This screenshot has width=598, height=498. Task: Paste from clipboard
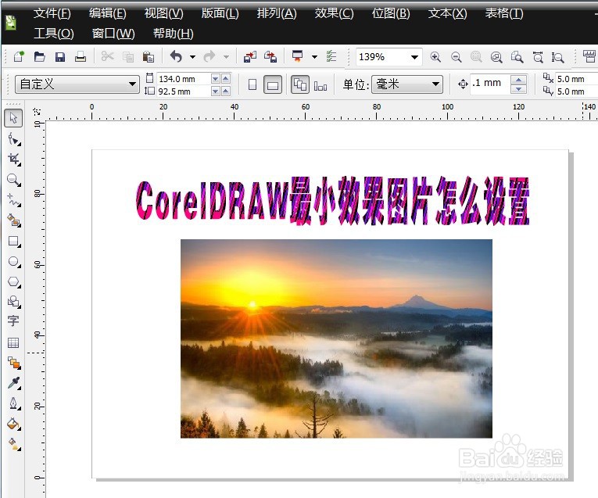pos(148,57)
